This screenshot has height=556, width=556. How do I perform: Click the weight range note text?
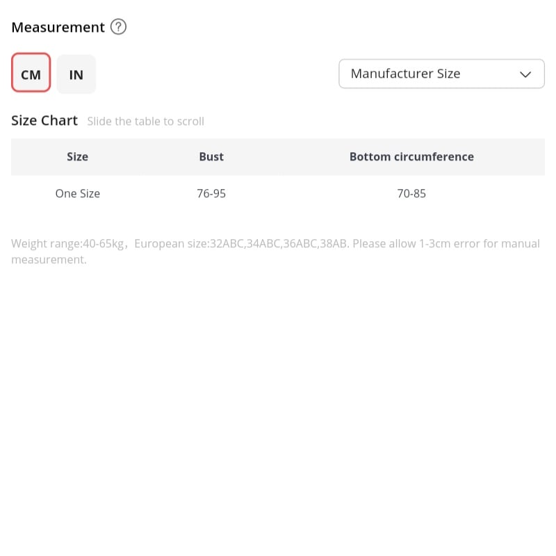[67, 244]
